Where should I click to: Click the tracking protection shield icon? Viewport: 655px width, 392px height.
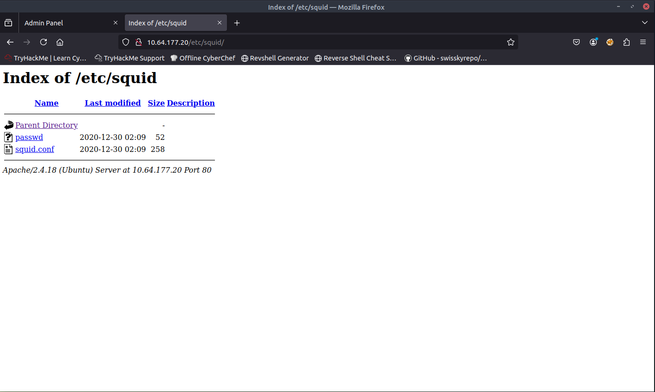click(126, 42)
